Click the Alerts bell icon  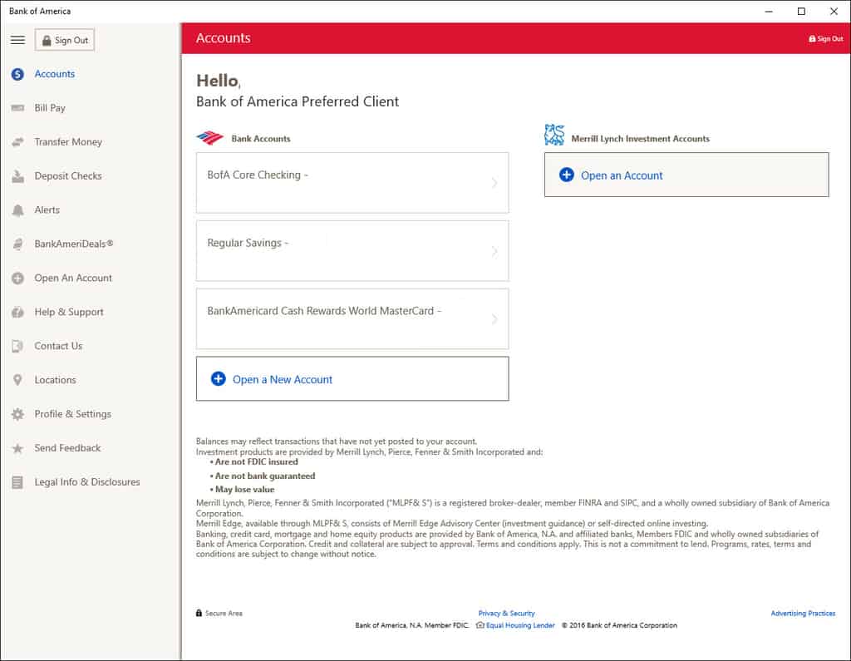tap(17, 210)
